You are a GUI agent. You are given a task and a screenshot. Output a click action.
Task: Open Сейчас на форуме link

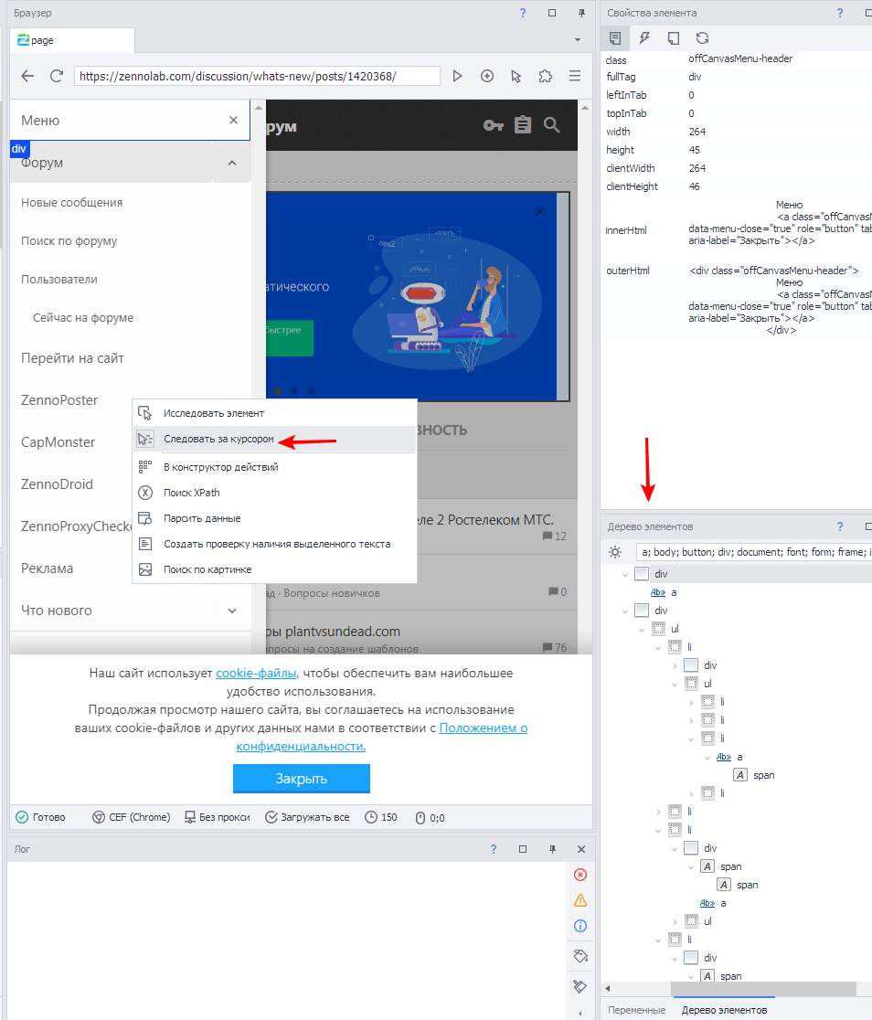[x=83, y=317]
